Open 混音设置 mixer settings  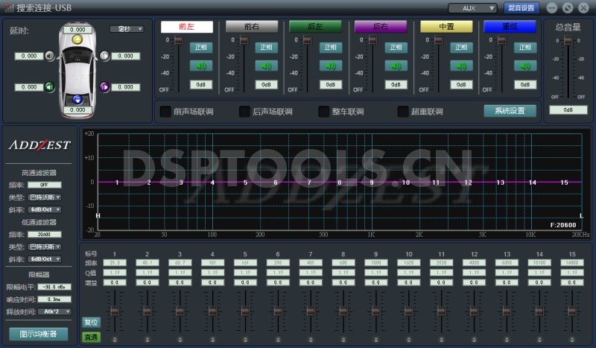click(521, 8)
